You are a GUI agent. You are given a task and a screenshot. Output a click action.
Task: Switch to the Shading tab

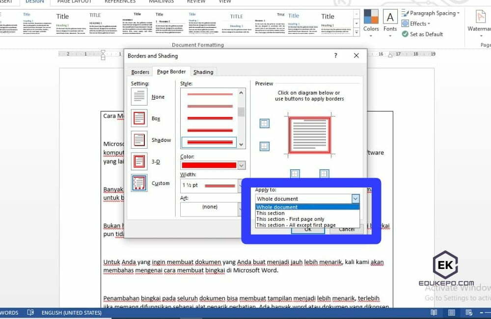coord(203,72)
